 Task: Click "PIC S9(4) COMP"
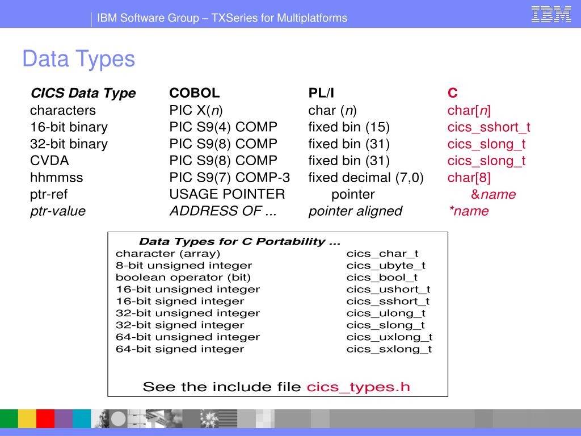click(x=223, y=127)
